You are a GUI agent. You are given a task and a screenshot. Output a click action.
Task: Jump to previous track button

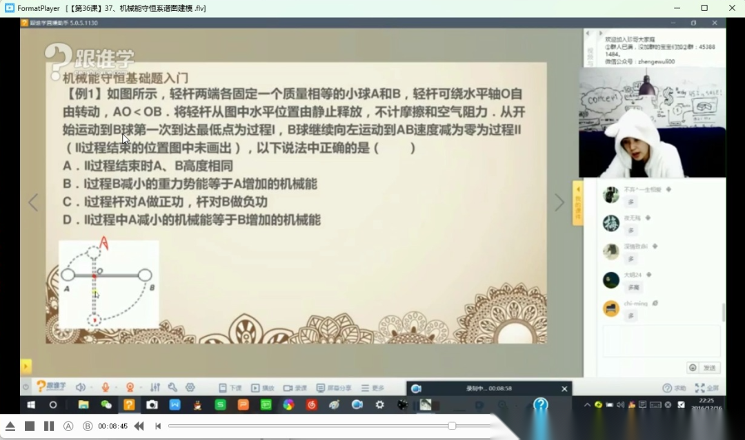coord(158,426)
